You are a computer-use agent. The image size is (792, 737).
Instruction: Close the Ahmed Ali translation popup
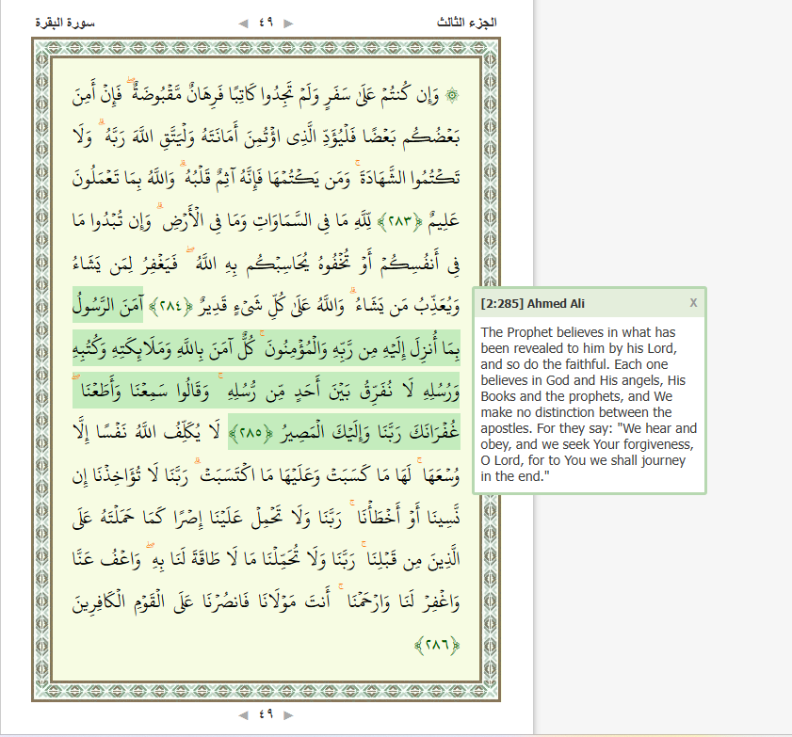[x=693, y=303]
